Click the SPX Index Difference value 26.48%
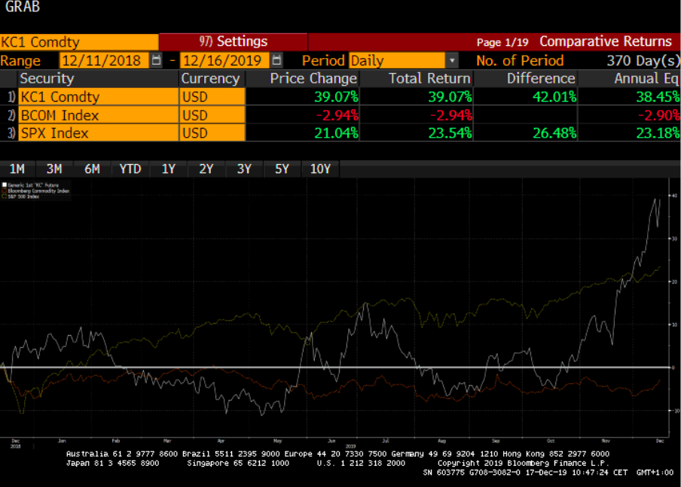681x487 pixels. [554, 132]
